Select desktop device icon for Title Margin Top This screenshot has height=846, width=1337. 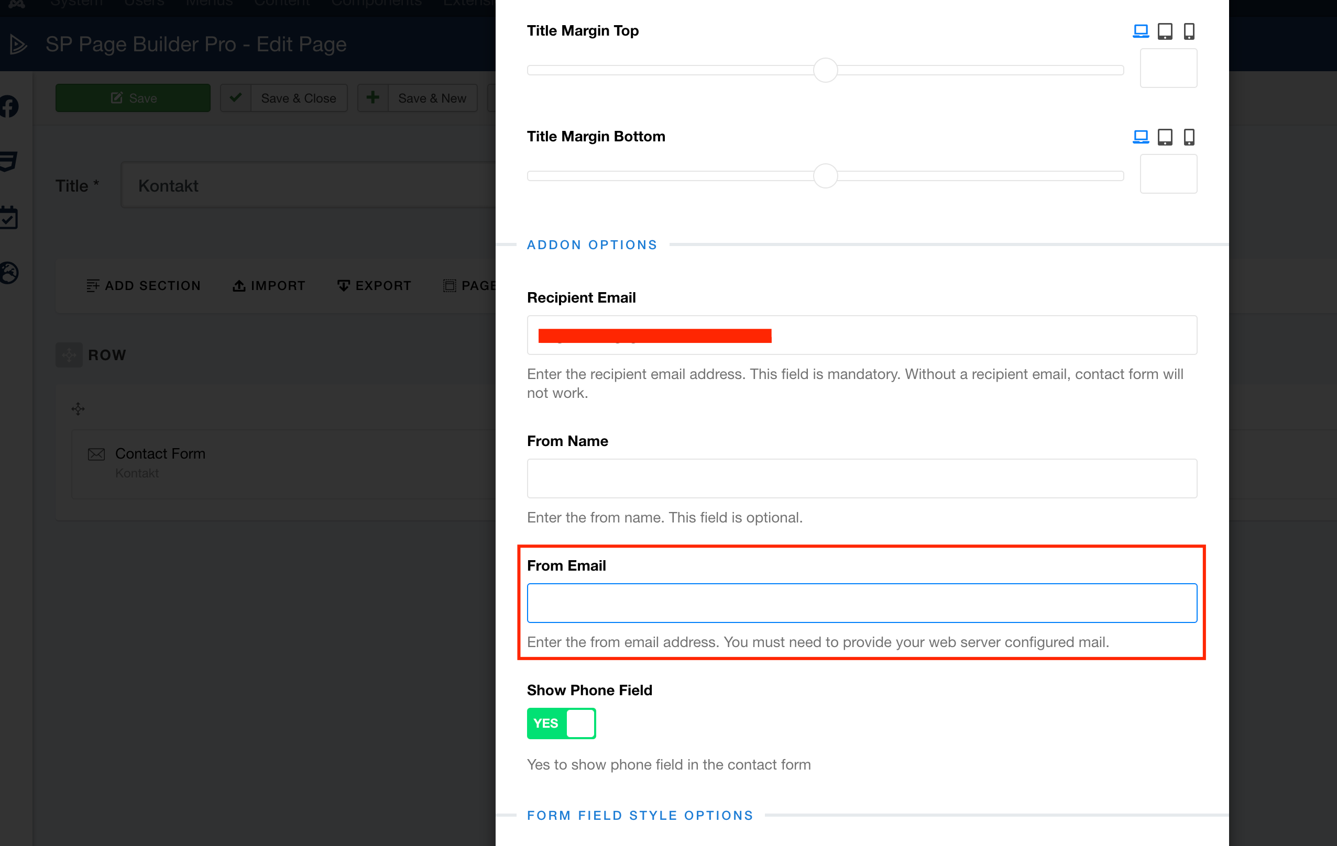1140,31
